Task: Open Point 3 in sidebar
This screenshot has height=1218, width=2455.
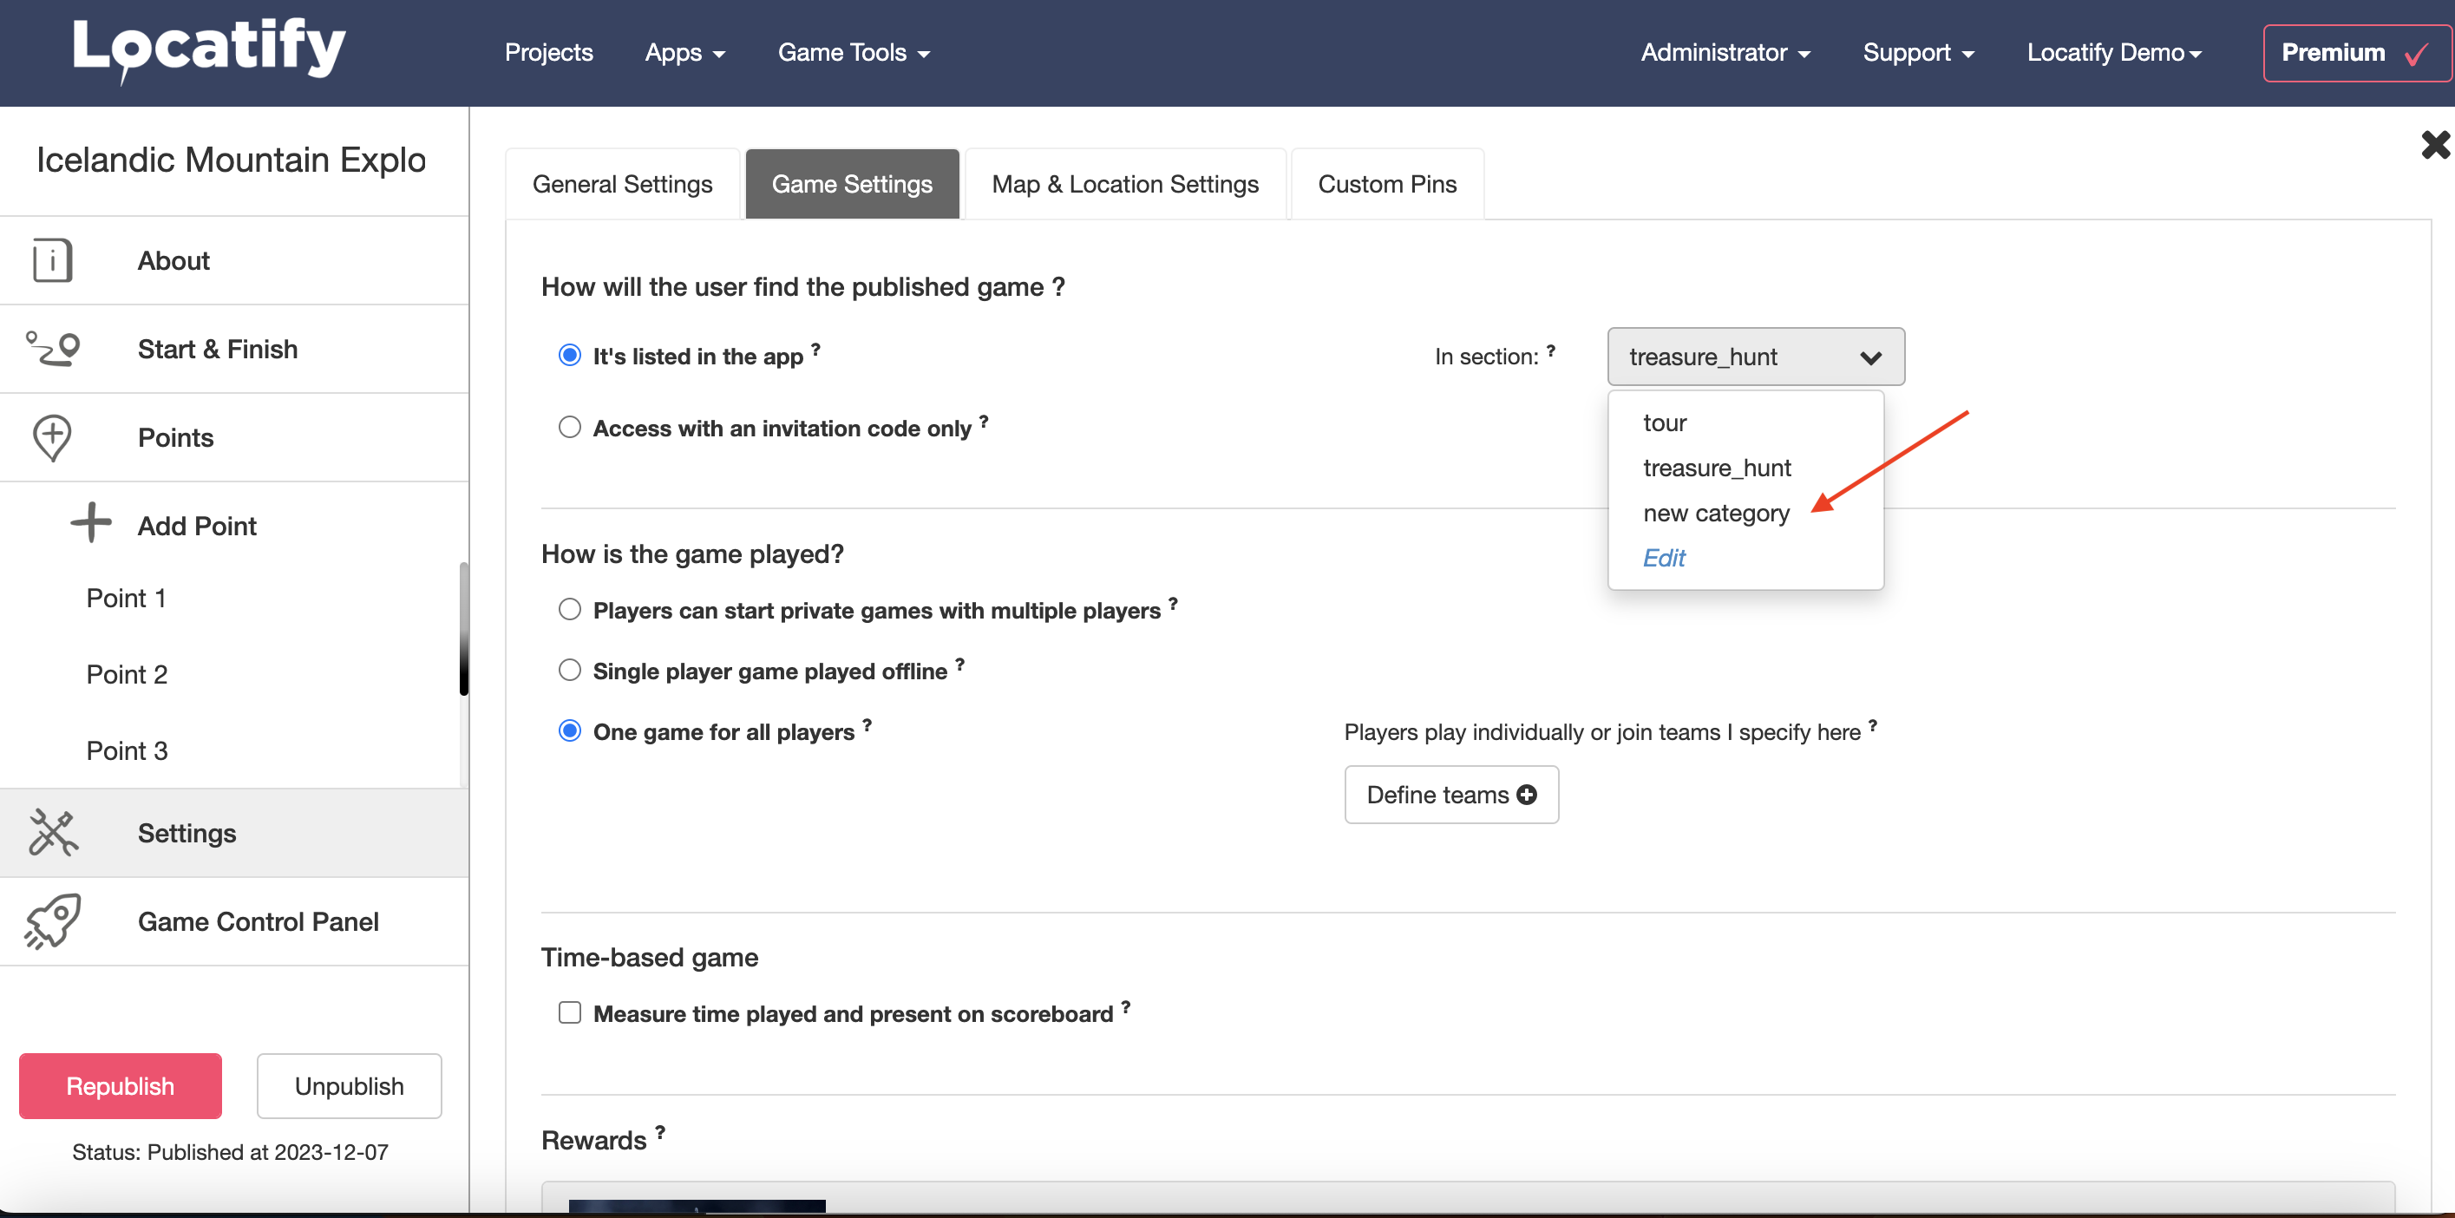Action: point(127,750)
